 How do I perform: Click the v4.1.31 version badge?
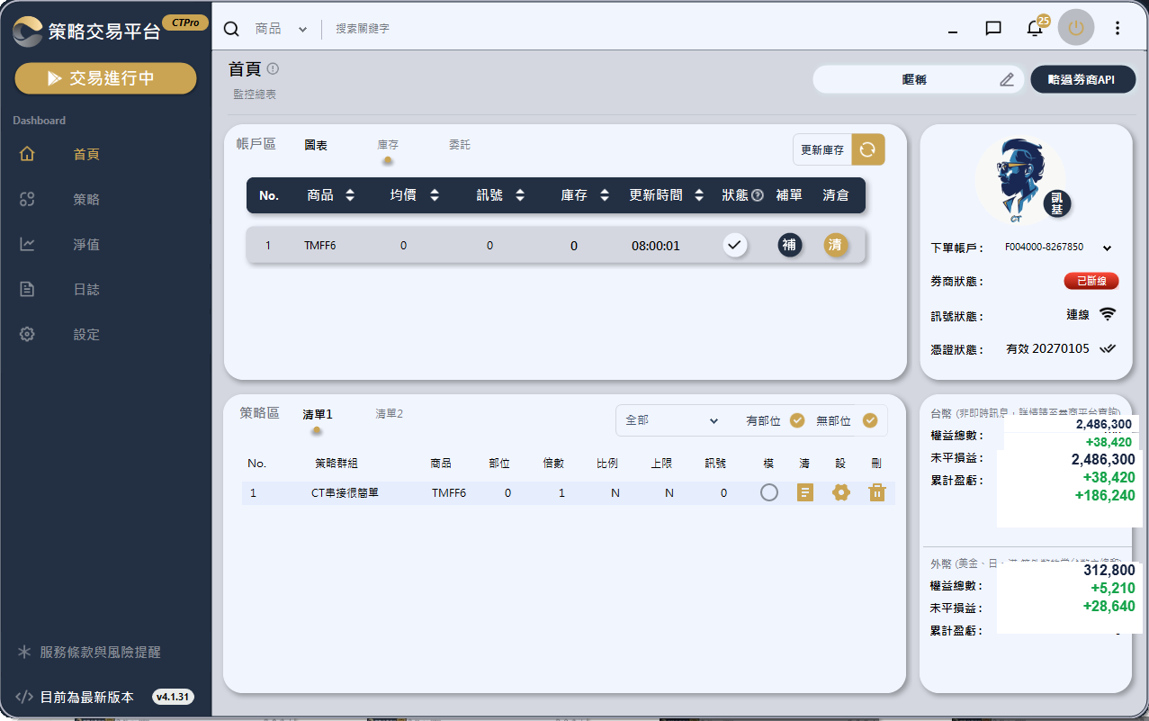(x=173, y=697)
